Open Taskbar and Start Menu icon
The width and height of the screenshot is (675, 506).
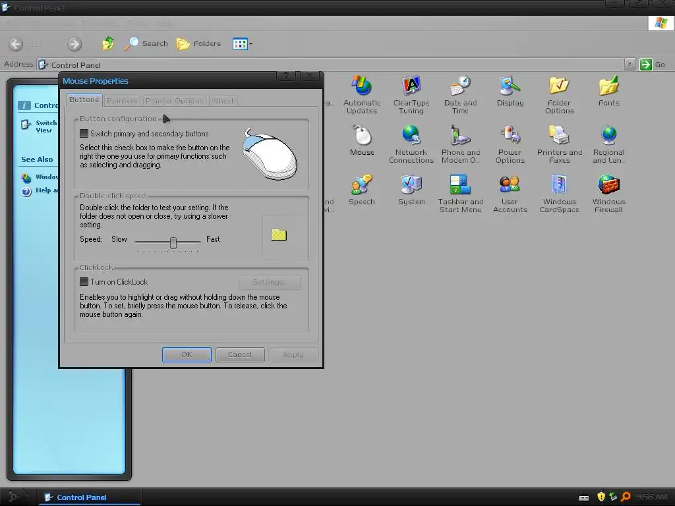coord(460,194)
